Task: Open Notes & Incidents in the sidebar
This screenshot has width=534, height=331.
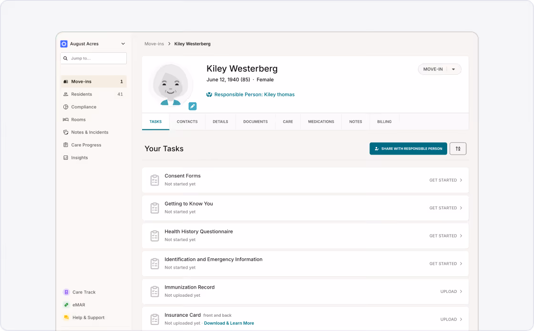Action: (93, 132)
